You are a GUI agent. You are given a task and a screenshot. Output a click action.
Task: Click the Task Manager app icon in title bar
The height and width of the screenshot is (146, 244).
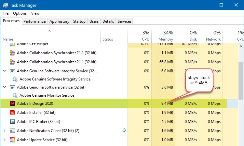click(5, 5)
